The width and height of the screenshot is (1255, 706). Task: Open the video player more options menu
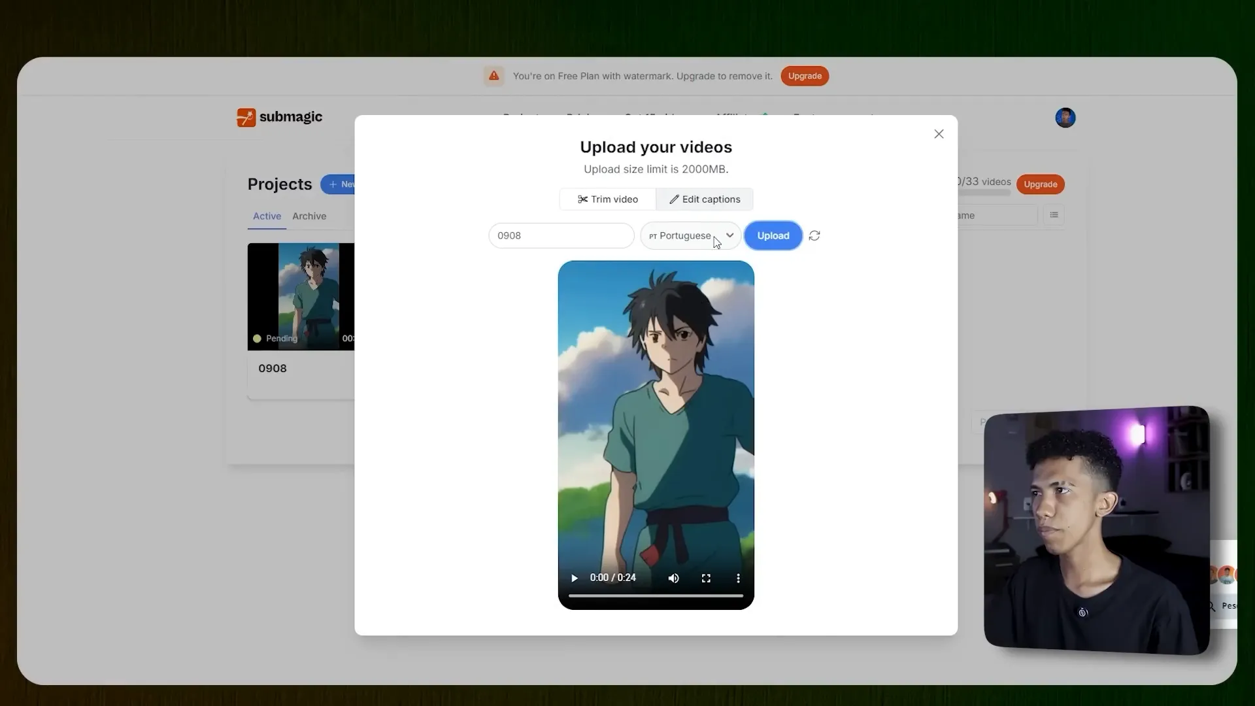click(x=738, y=579)
